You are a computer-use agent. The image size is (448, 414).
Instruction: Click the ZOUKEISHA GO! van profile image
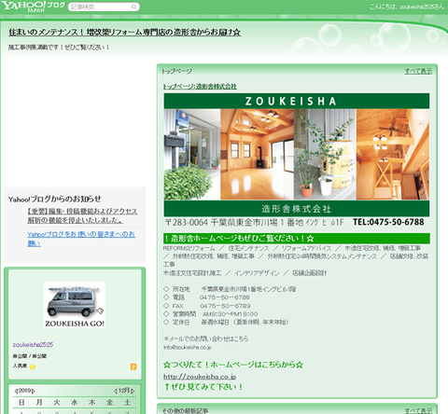click(x=75, y=305)
